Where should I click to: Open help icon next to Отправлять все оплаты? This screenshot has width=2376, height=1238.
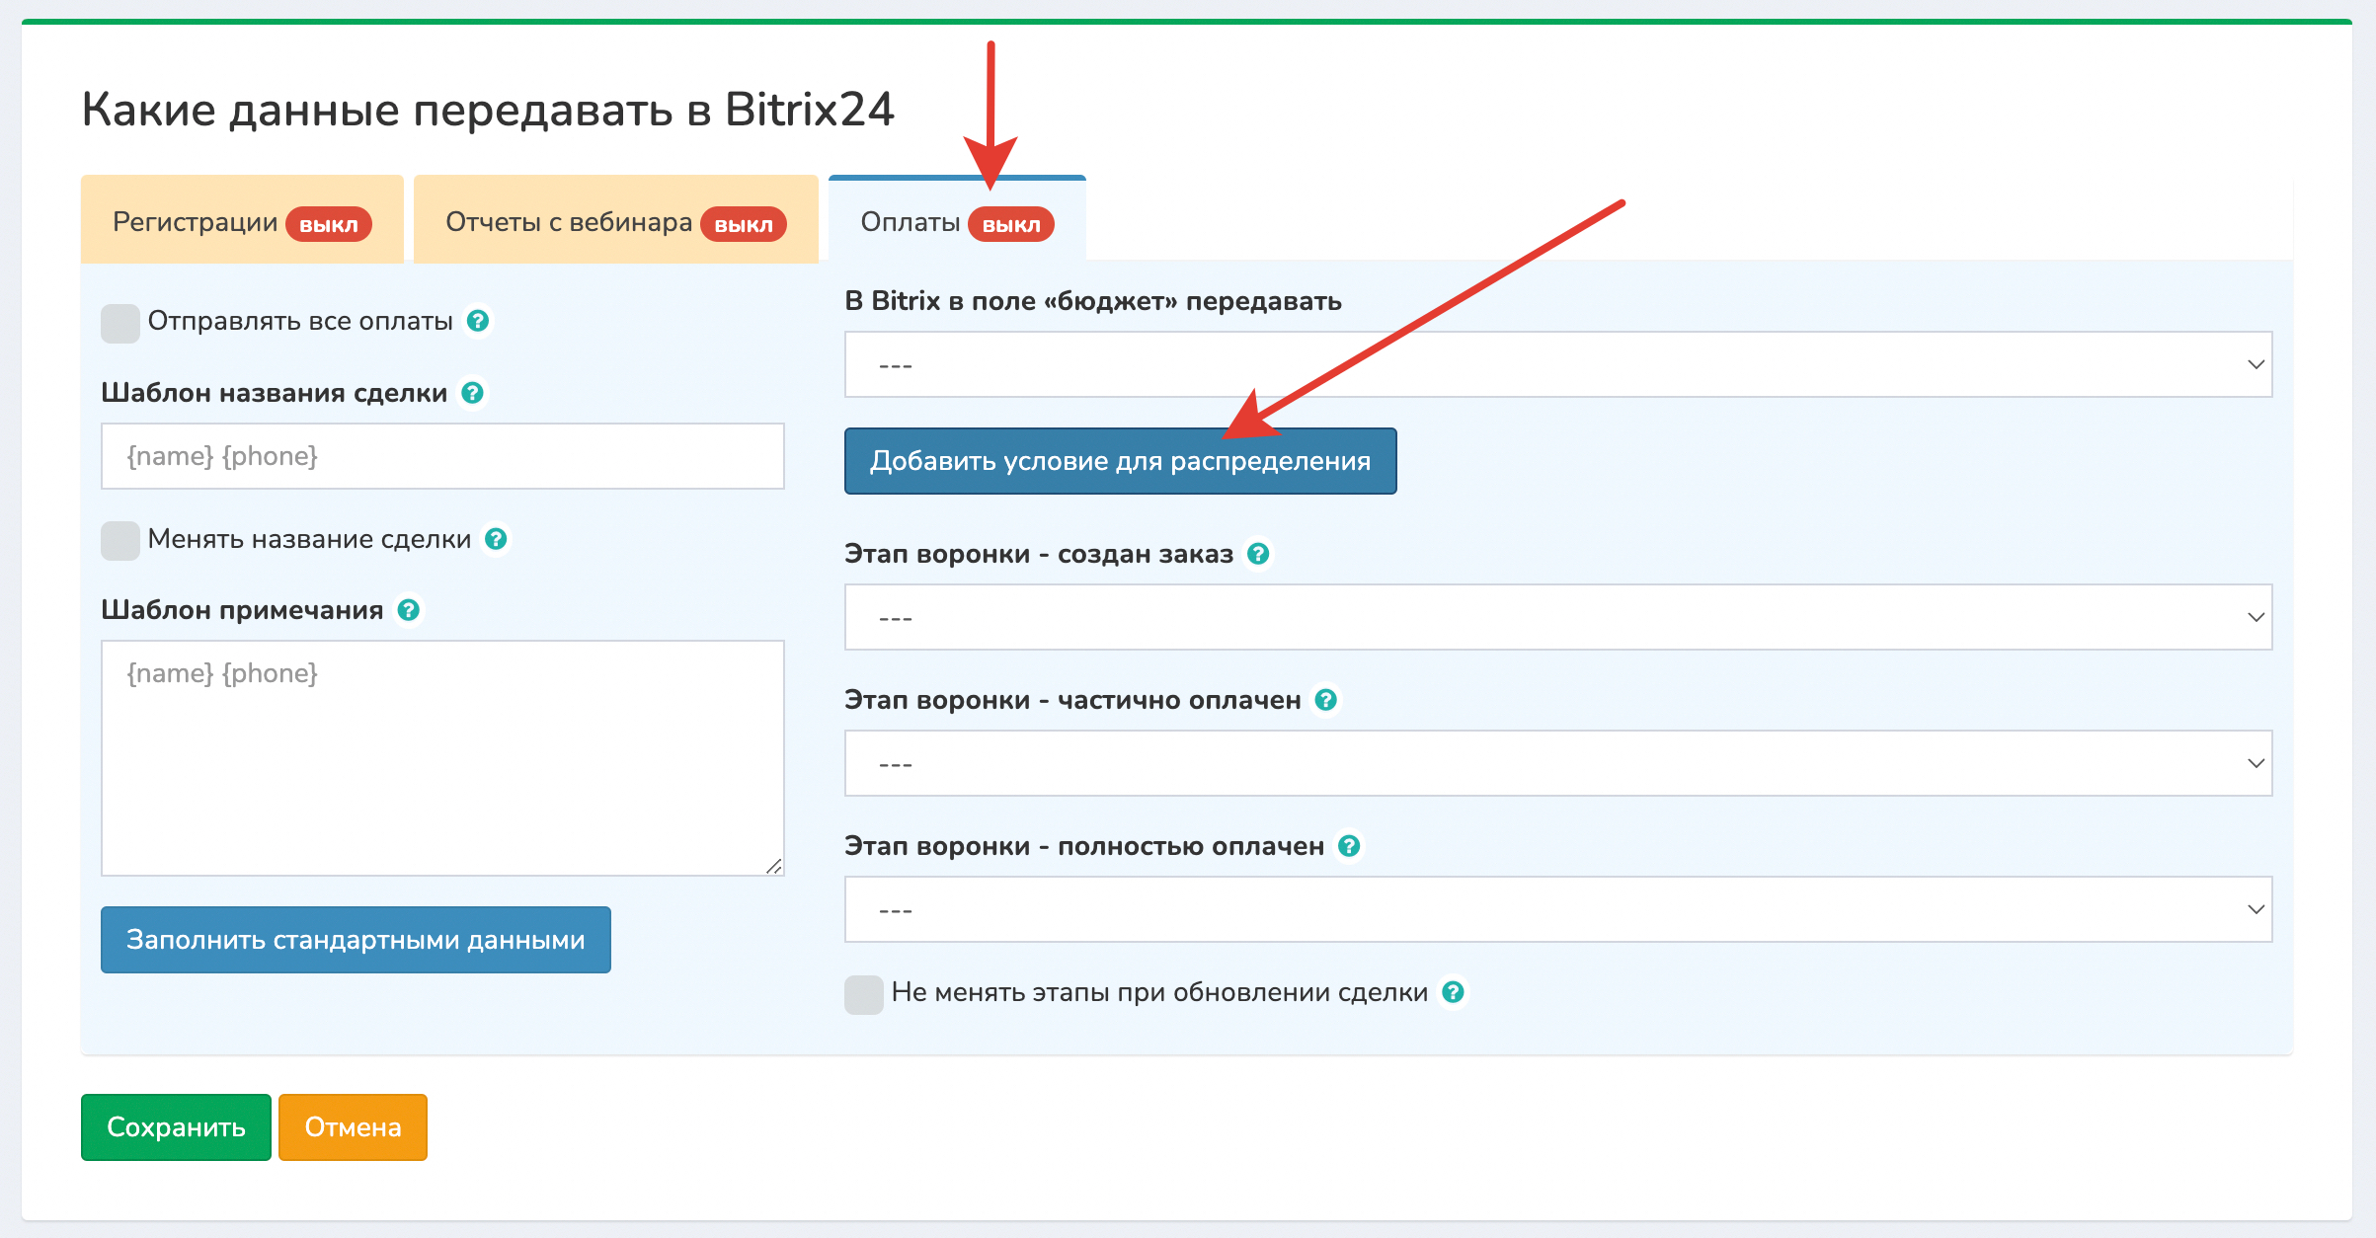tap(478, 321)
